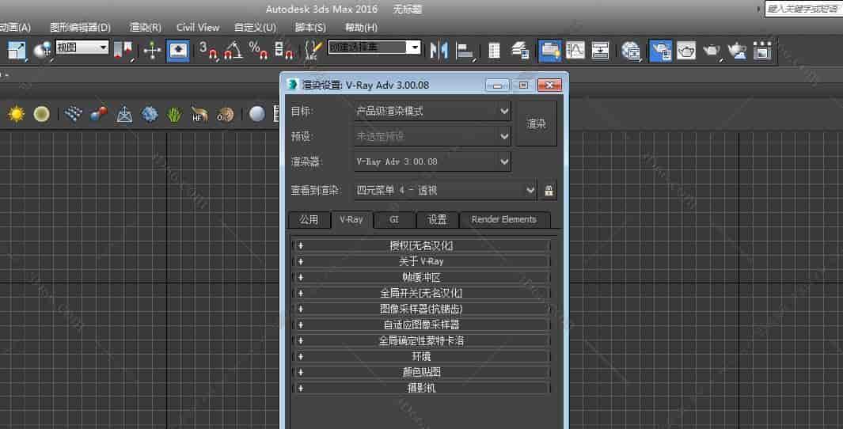843x429 pixels.
Task: Toggle the 3D Snaps magnet button
Action: click(208, 50)
